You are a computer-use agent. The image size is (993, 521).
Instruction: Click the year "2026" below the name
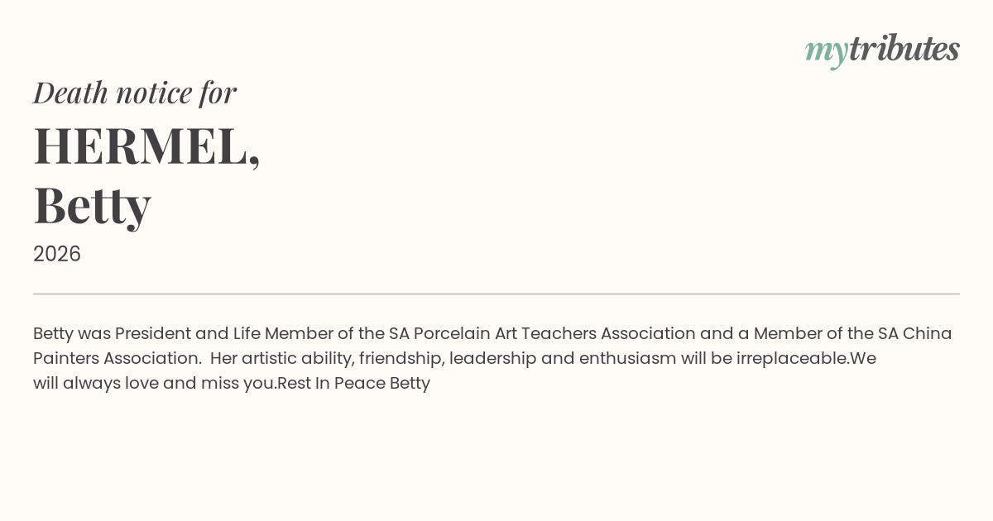57,254
